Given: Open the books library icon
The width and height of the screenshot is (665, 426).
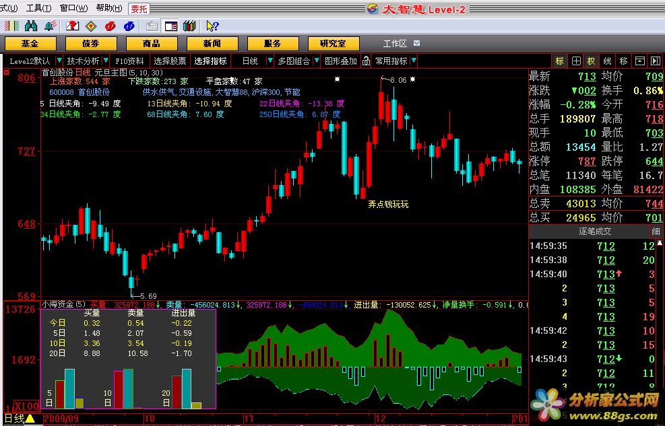Looking at the screenshot, I should [x=189, y=26].
